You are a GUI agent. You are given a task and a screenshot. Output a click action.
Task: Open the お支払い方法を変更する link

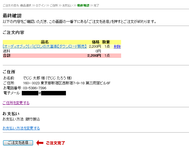[x=21, y=128]
